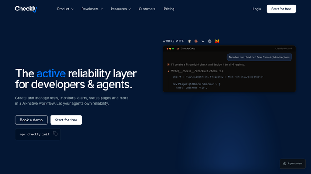
Task: Click the Checkly logo
Action: coord(26,9)
